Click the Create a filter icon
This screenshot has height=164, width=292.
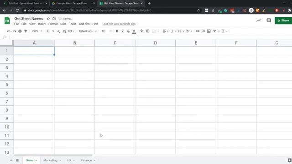click(x=214, y=31)
